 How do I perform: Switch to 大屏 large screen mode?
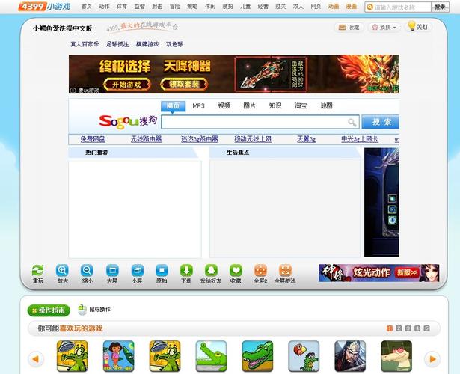112,270
